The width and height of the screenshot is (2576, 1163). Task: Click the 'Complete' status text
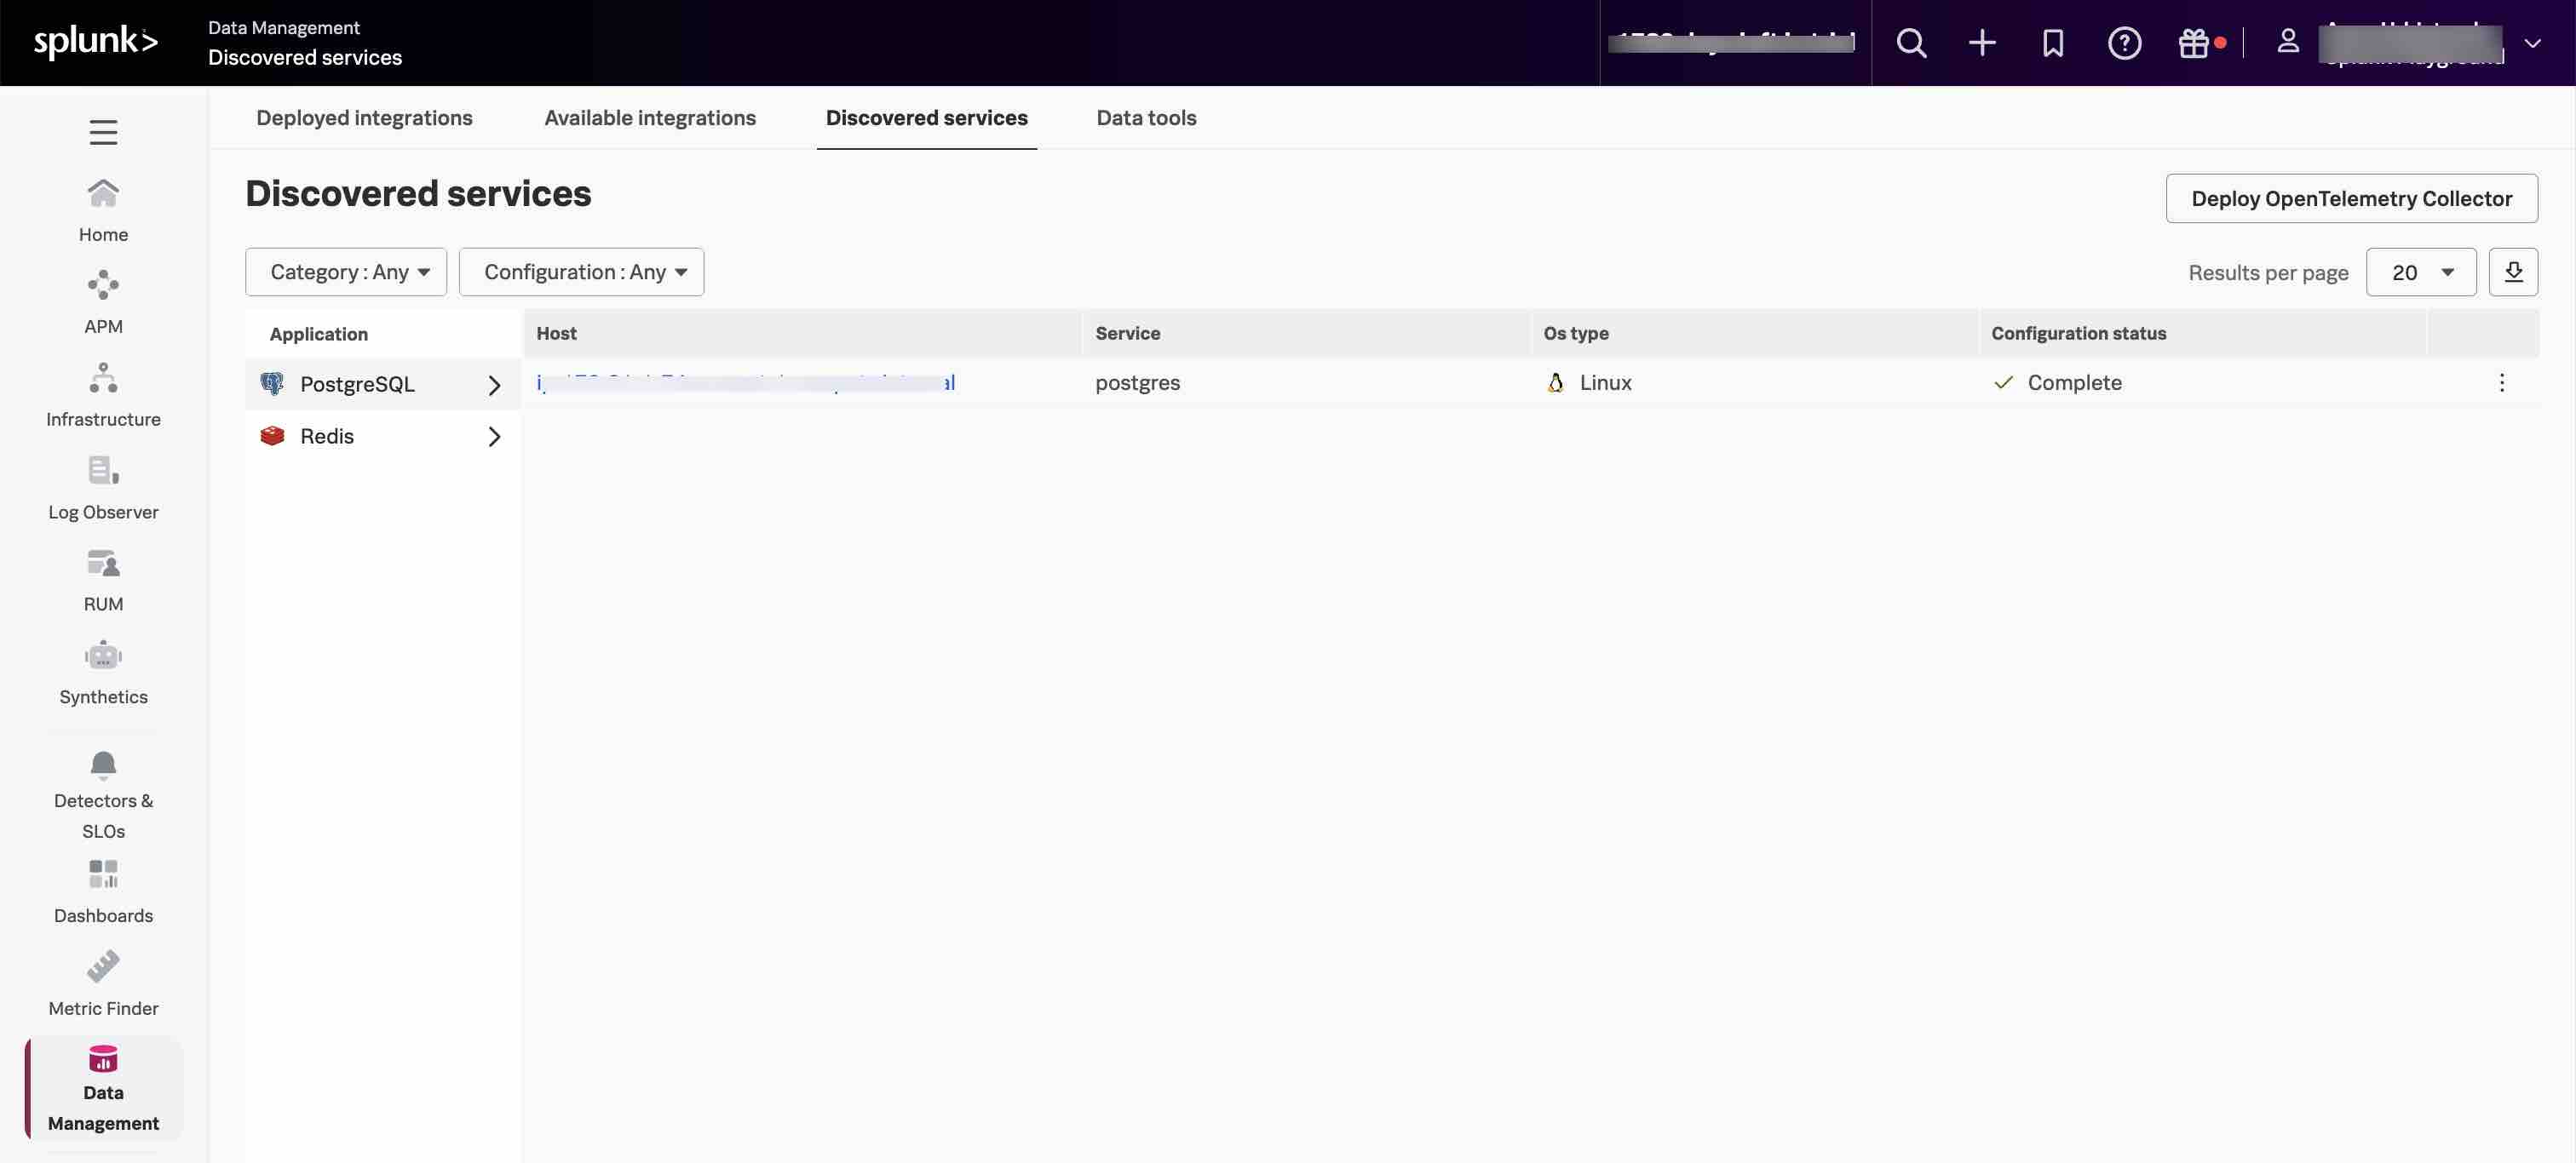(x=2074, y=382)
